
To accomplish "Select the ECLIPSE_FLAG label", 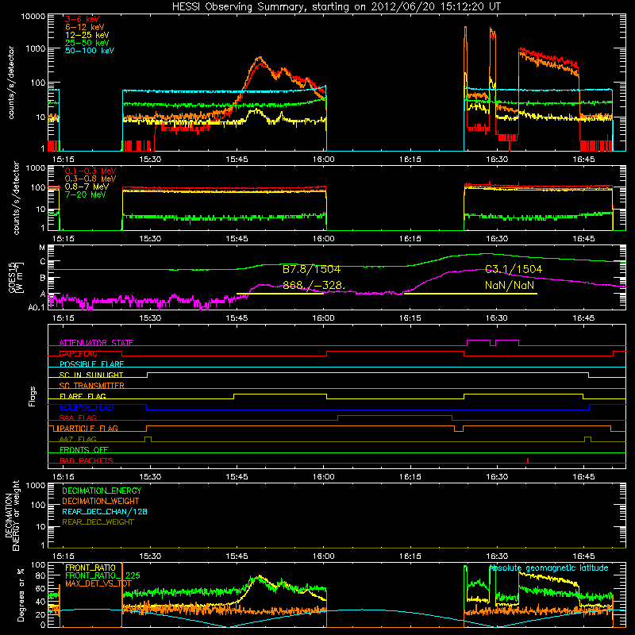I will [x=87, y=407].
